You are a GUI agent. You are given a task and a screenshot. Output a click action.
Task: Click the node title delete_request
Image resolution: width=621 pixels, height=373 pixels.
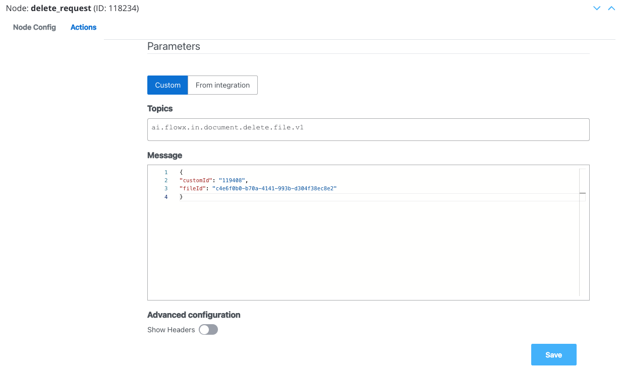coord(61,8)
